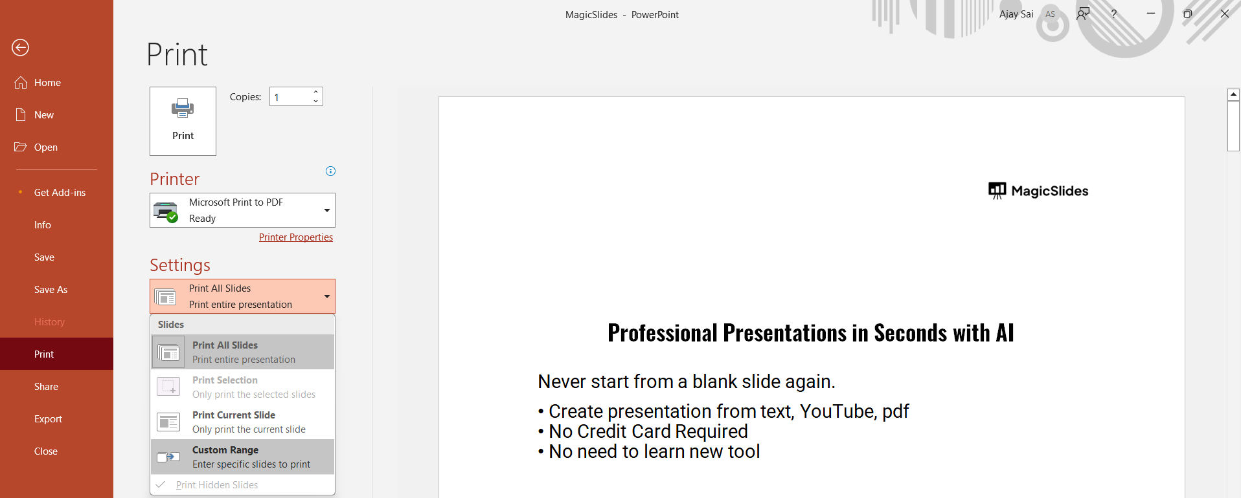Minimize the PowerPoint window

click(x=1151, y=14)
